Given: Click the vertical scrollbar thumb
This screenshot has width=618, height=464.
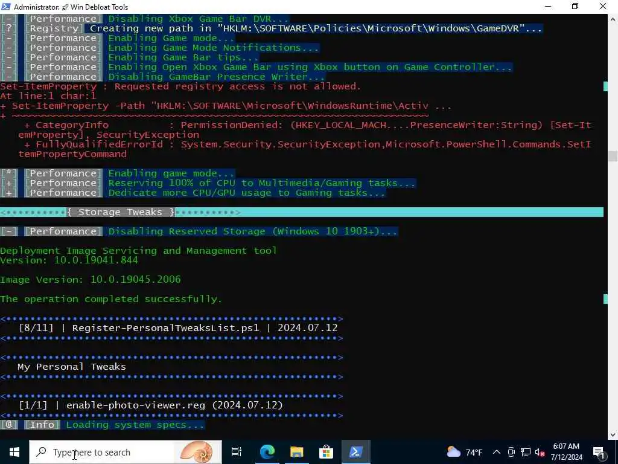Looking at the screenshot, I should point(613,156).
